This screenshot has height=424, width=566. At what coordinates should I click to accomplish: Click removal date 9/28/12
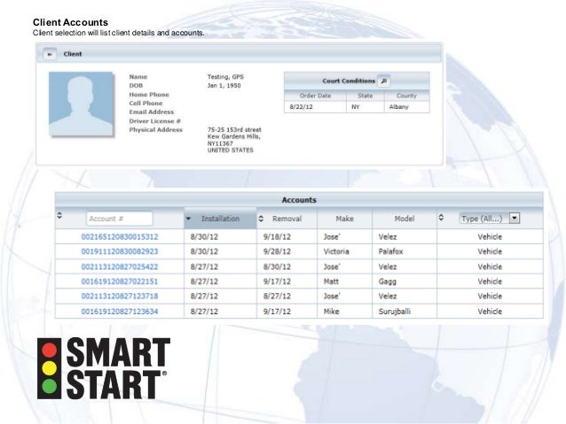click(x=277, y=251)
